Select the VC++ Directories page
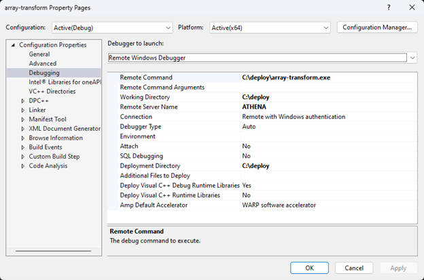 coord(52,92)
